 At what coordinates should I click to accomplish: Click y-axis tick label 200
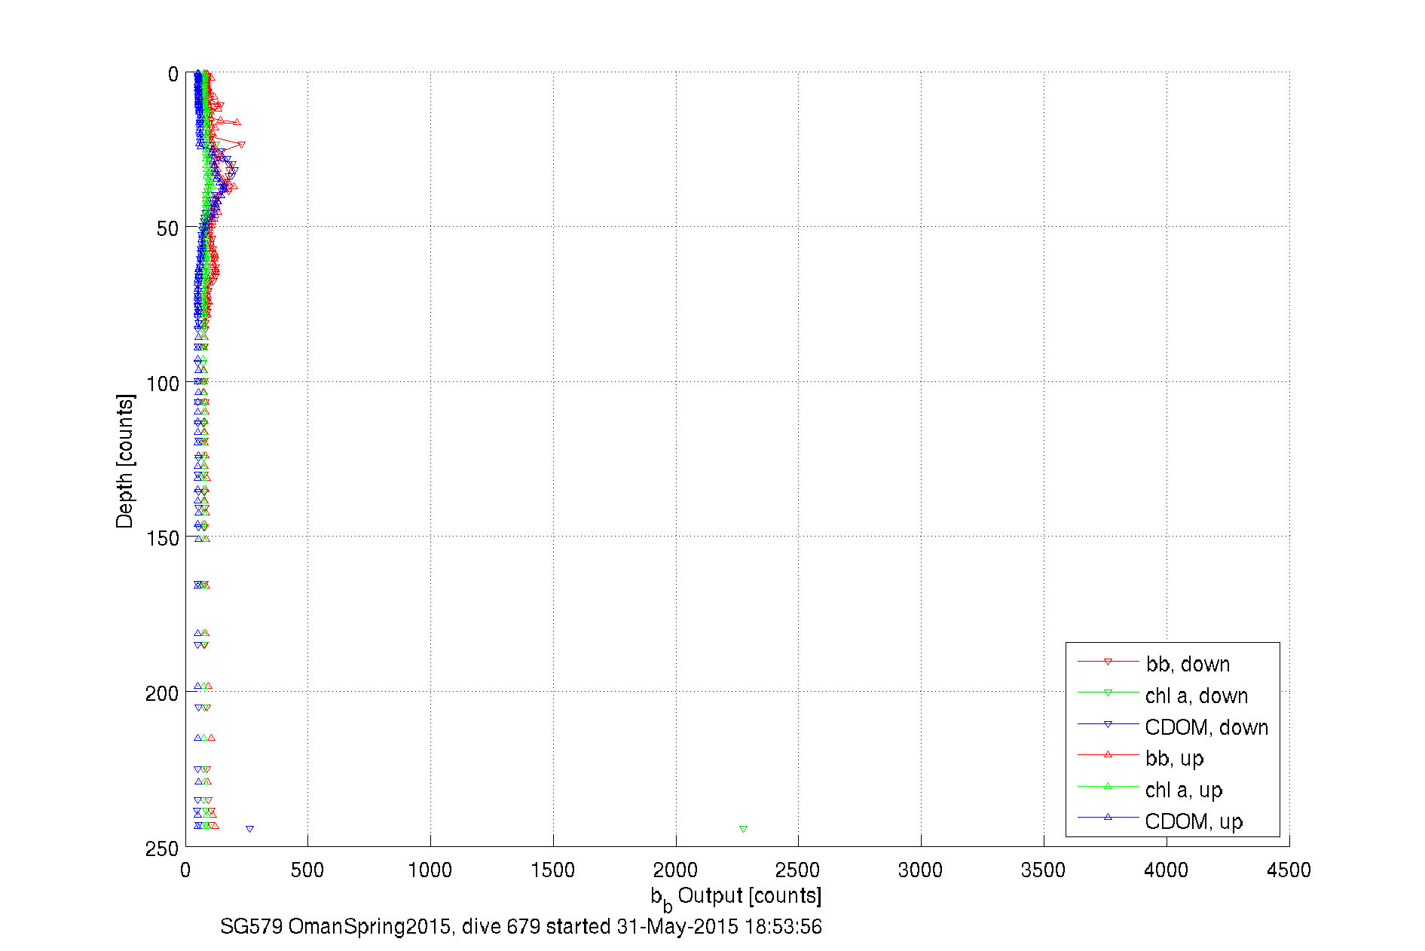tap(163, 693)
